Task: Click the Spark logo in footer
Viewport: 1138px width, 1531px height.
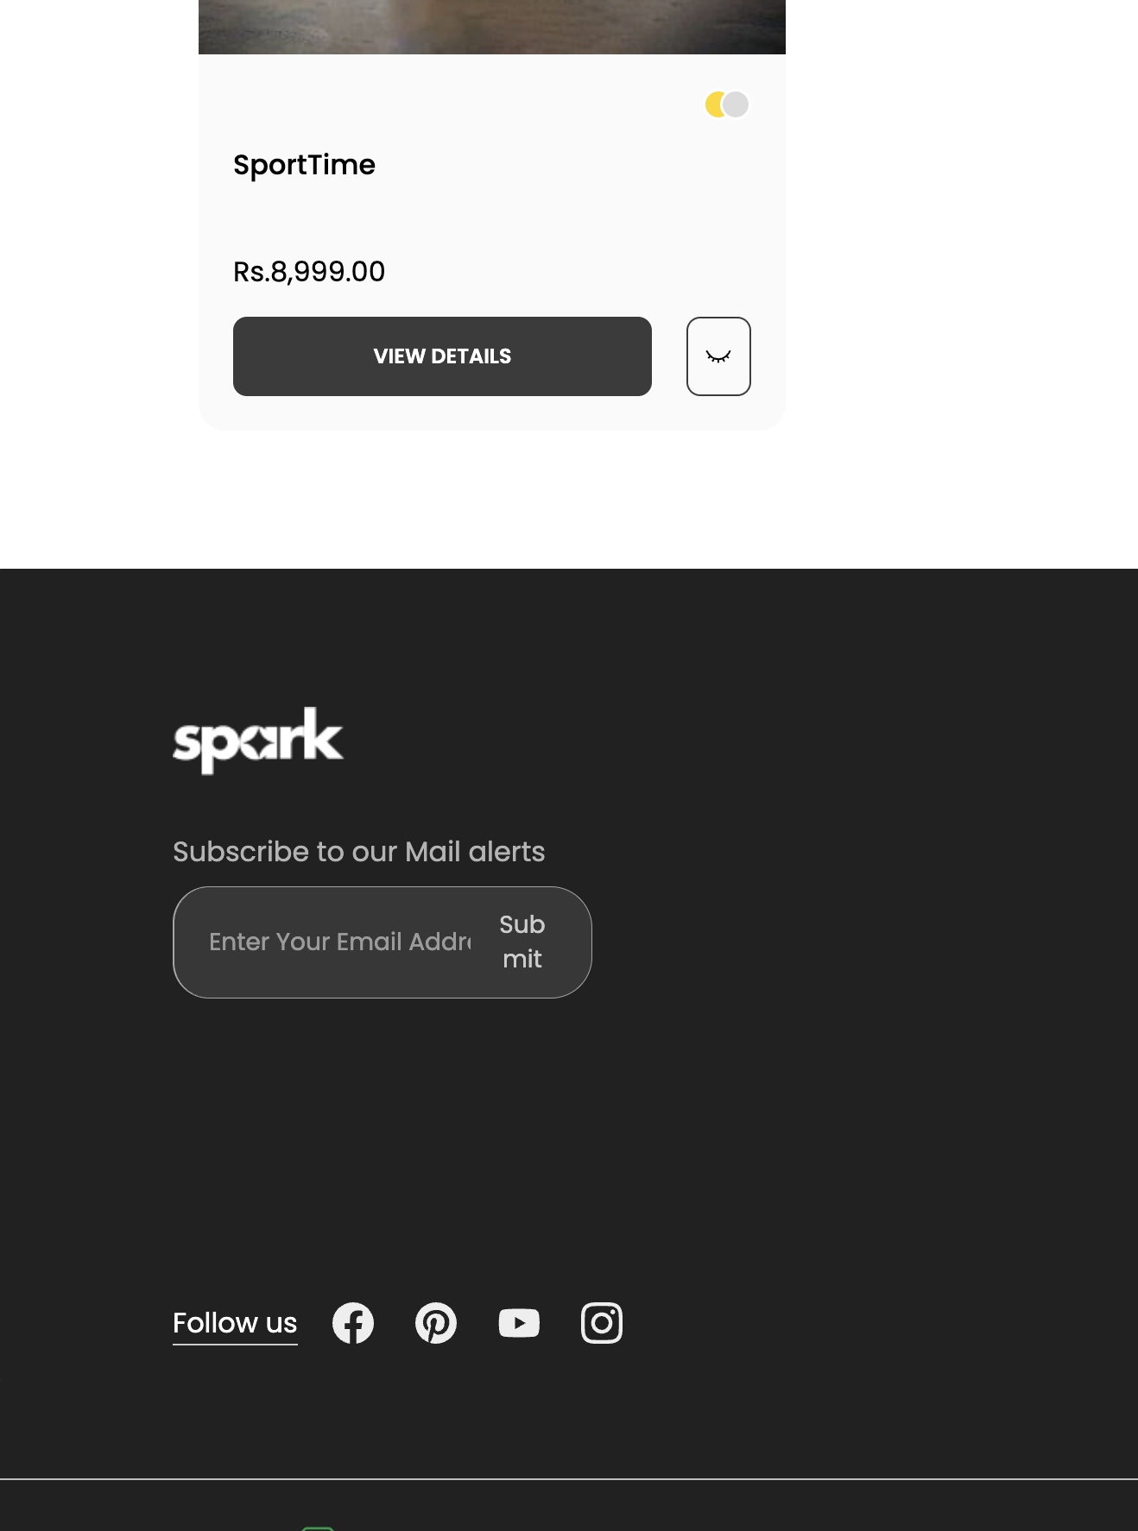Action: point(258,740)
